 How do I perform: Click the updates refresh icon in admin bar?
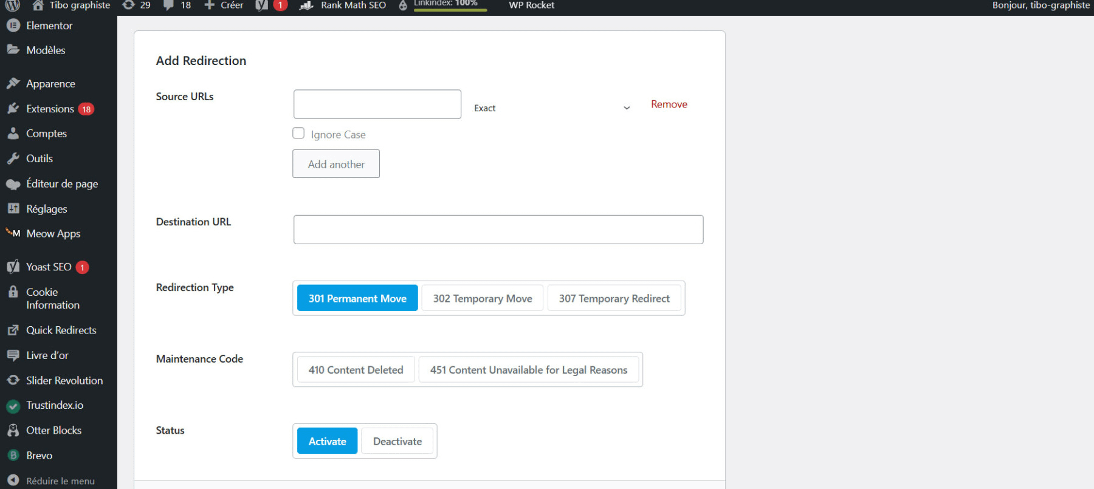coord(128,5)
